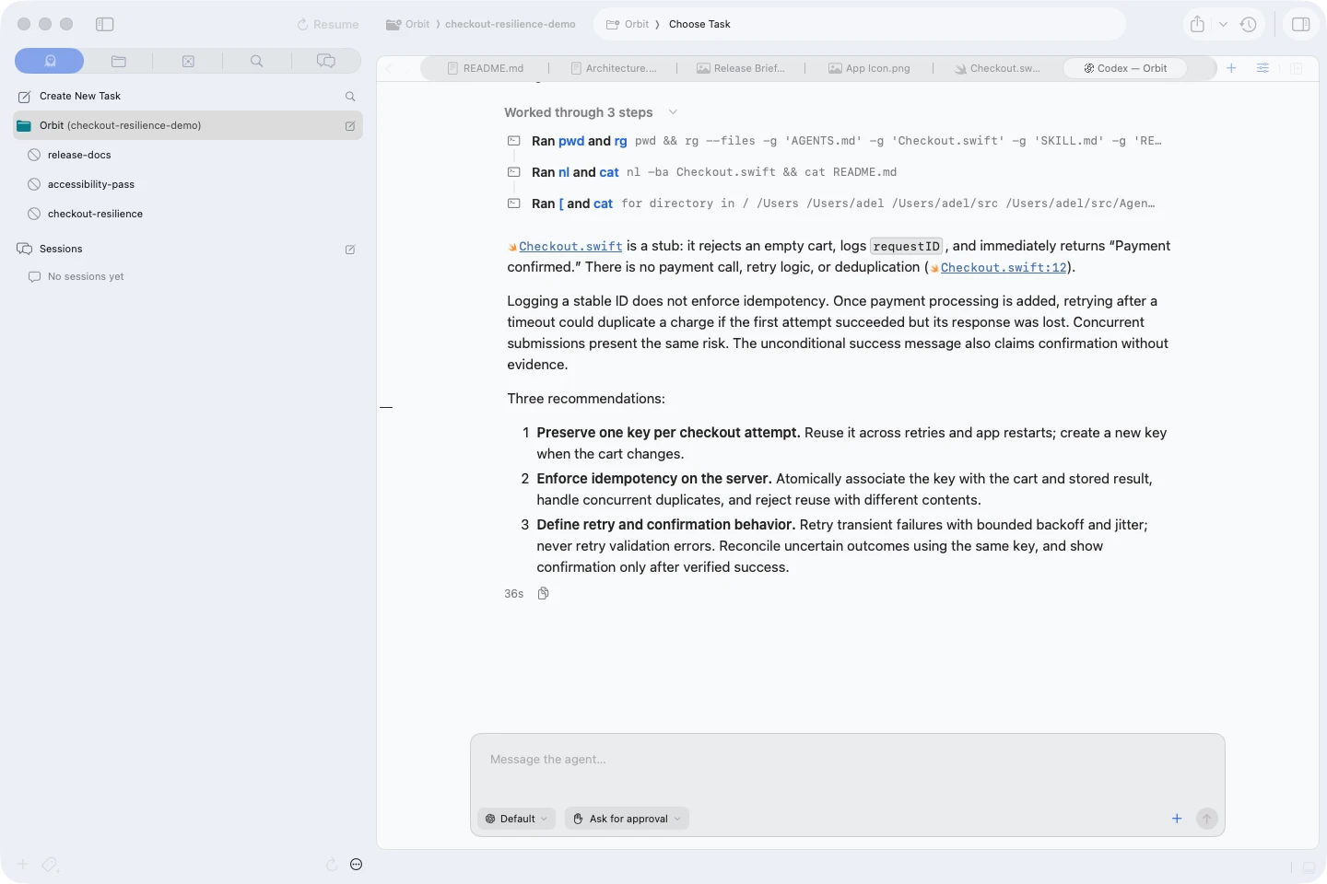This screenshot has width=1327, height=884.
Task: Click the Resume button
Action: [x=328, y=24]
